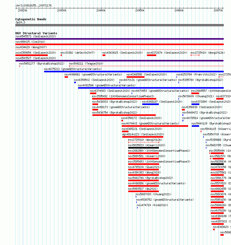231x245 pixels.
Task: Click nsv5687093 (Chuang2021) label
Action: pos(153,194)
